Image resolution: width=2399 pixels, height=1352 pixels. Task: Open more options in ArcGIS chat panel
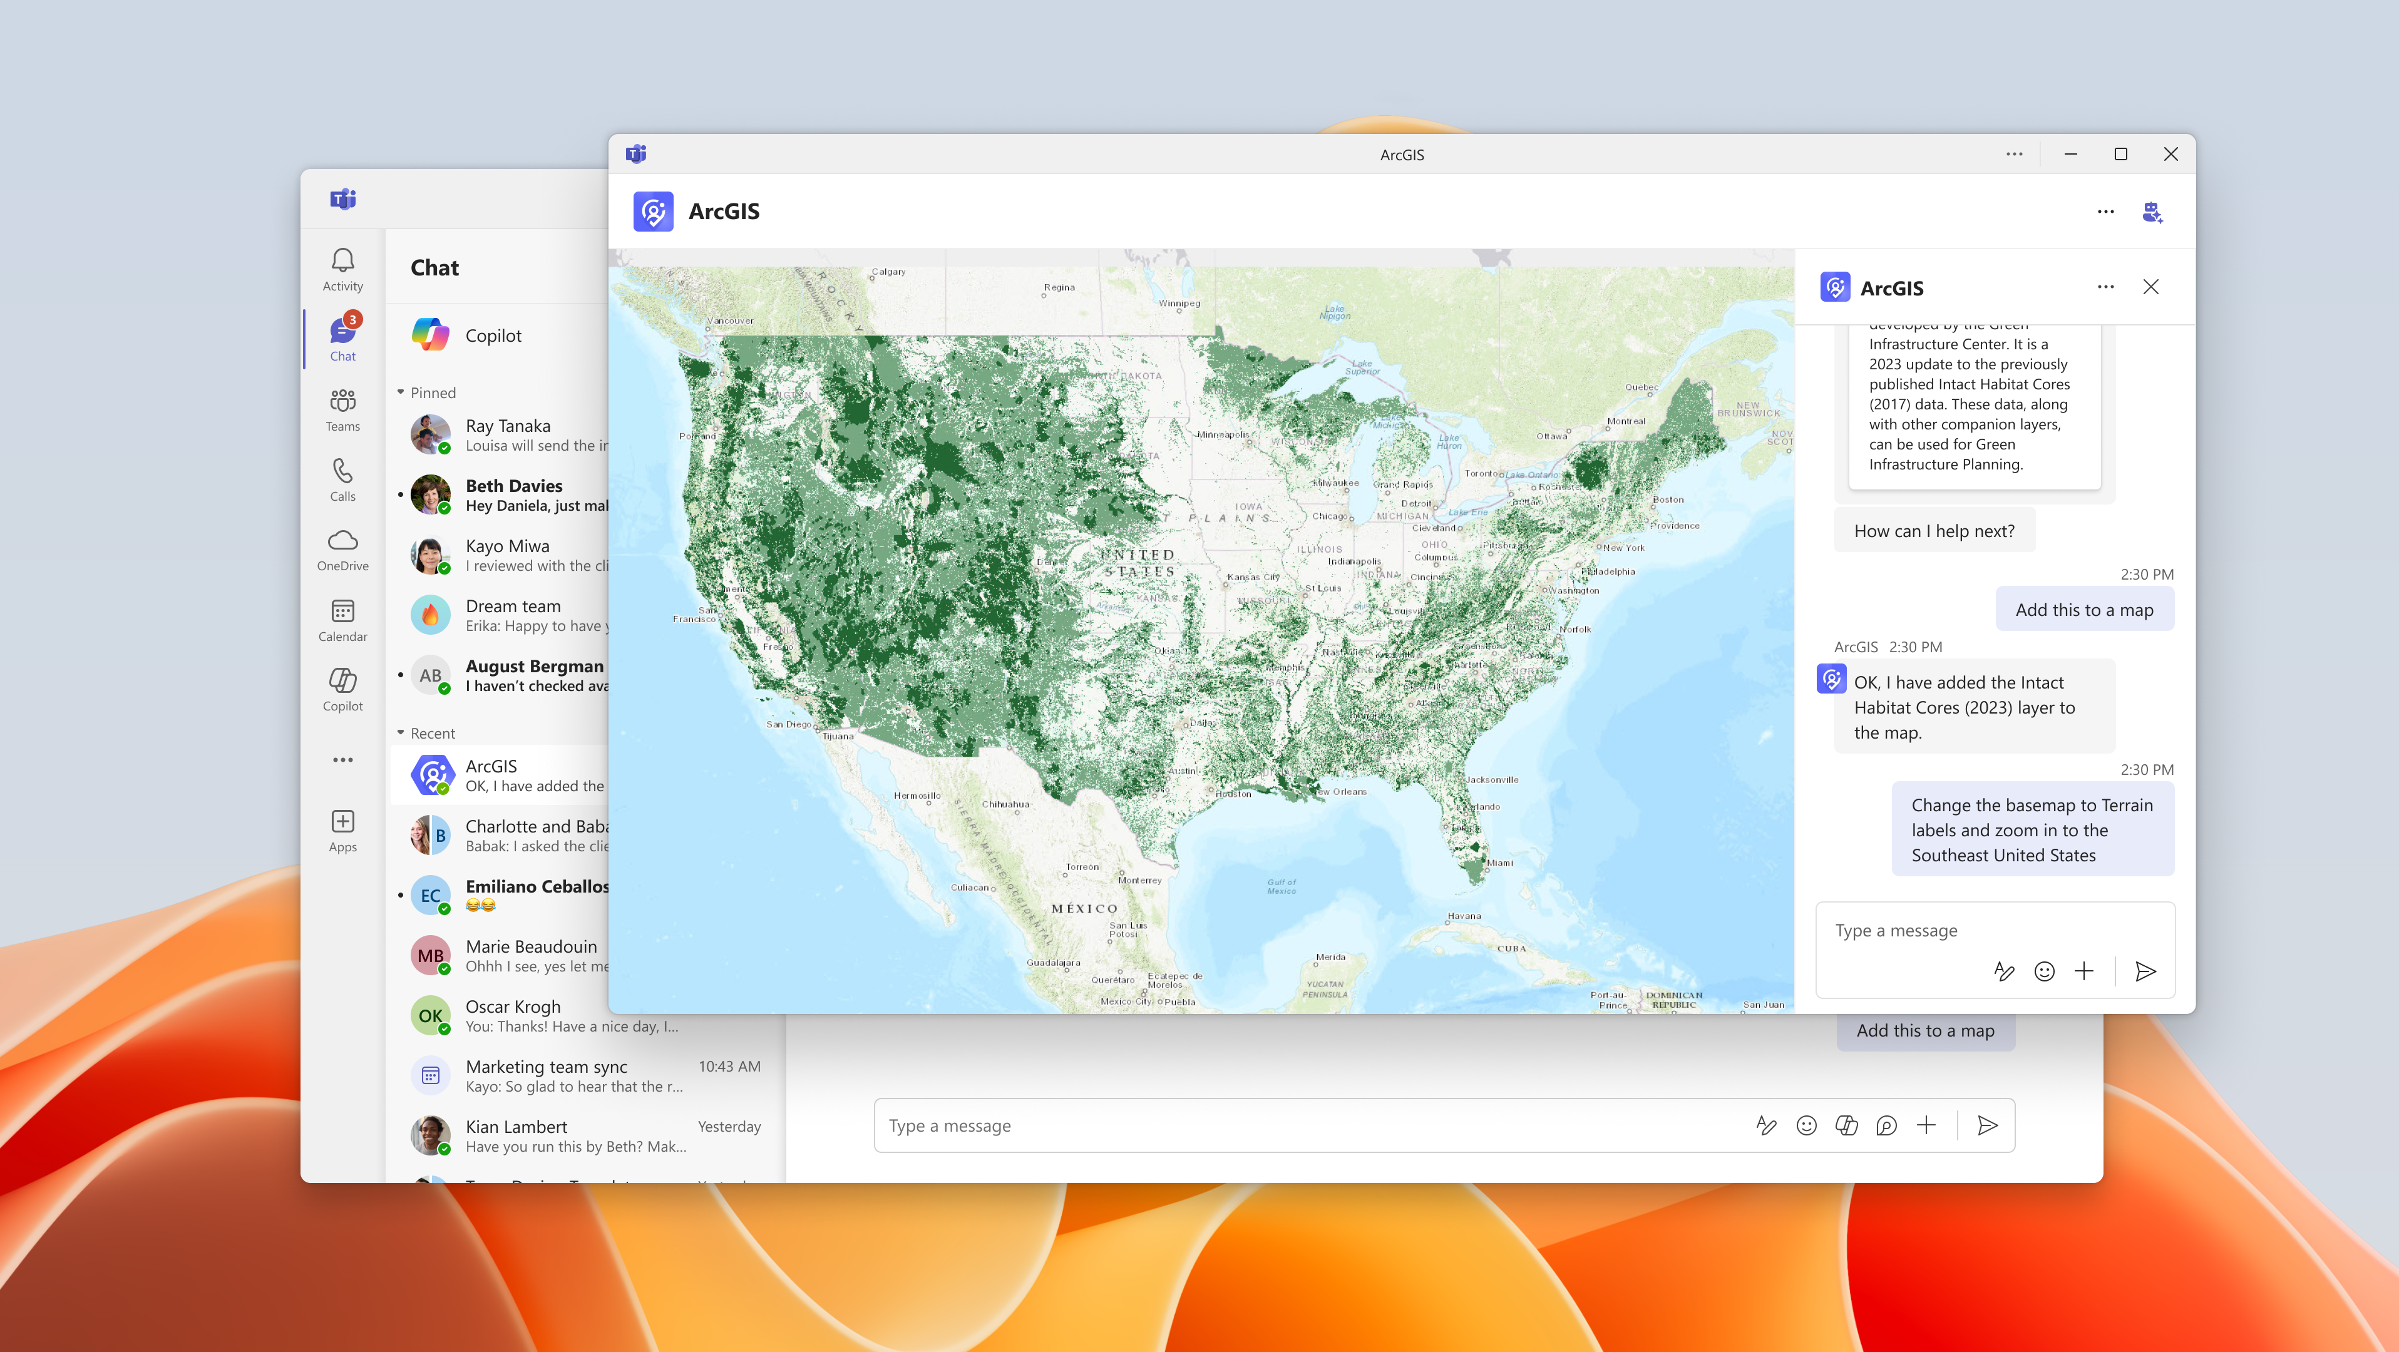[2105, 287]
